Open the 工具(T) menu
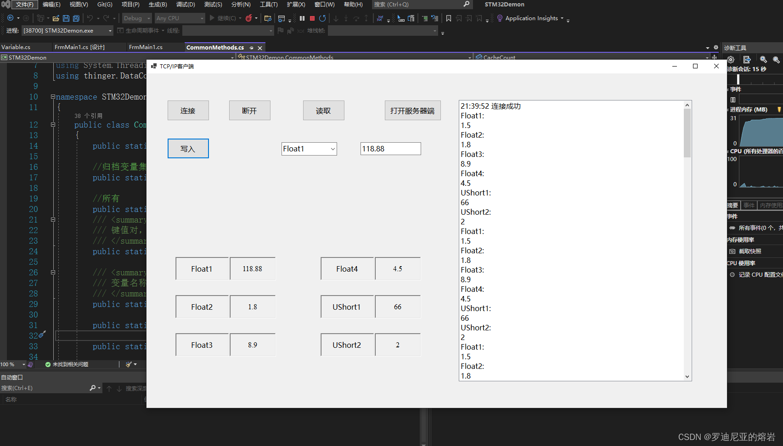The image size is (783, 446). pyautogui.click(x=269, y=5)
